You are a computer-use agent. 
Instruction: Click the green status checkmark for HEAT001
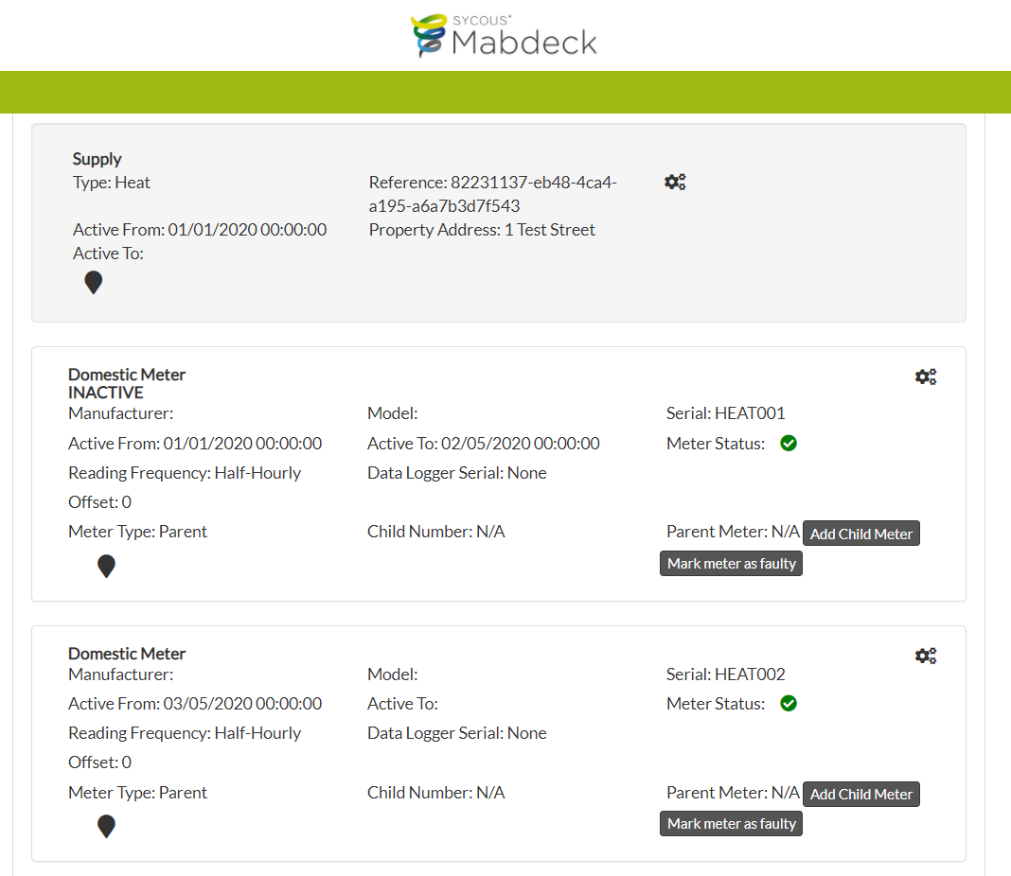pos(789,443)
